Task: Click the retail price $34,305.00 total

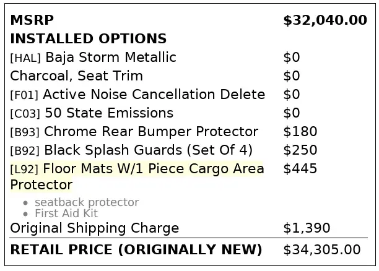Action: 321,250
